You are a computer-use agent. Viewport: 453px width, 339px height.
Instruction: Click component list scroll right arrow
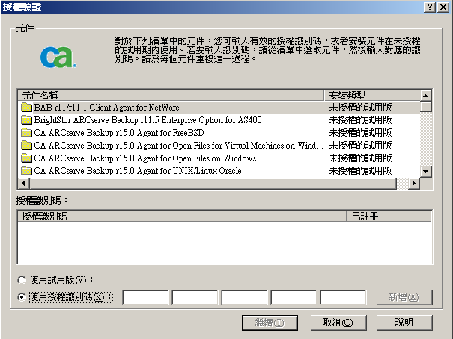point(414,183)
